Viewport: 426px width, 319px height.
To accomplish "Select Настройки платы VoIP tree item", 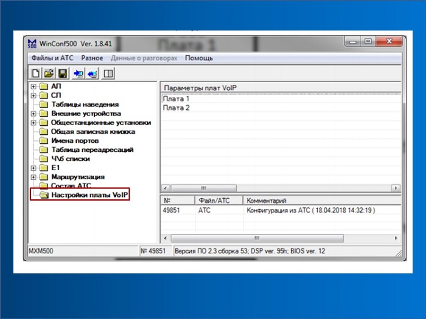I will tap(89, 195).
